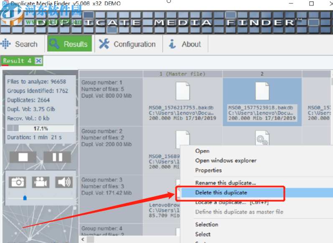Click Dupl. Vol: 800.00 Mib text
The width and height of the screenshot is (333, 243).
click(107, 96)
